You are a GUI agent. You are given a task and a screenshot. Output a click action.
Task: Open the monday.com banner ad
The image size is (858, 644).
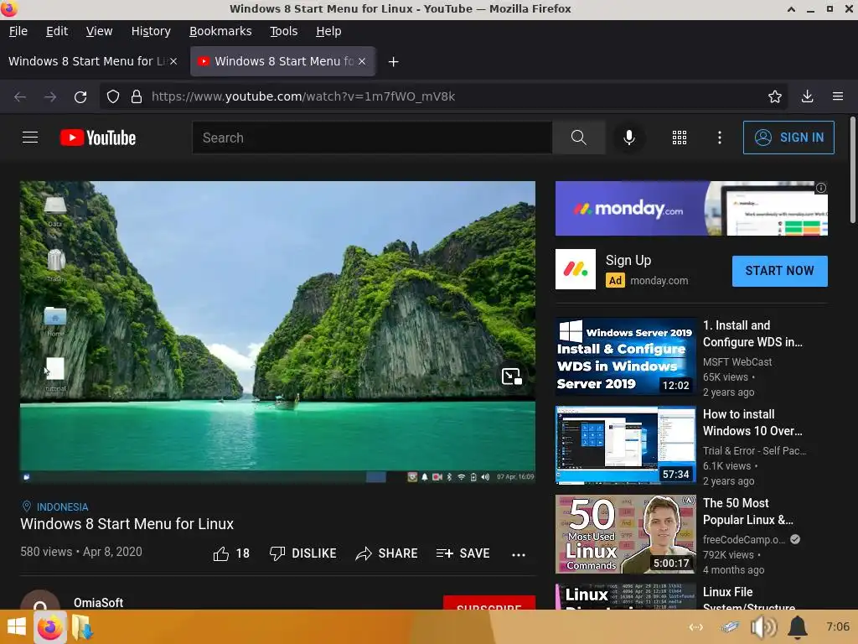pyautogui.click(x=691, y=208)
